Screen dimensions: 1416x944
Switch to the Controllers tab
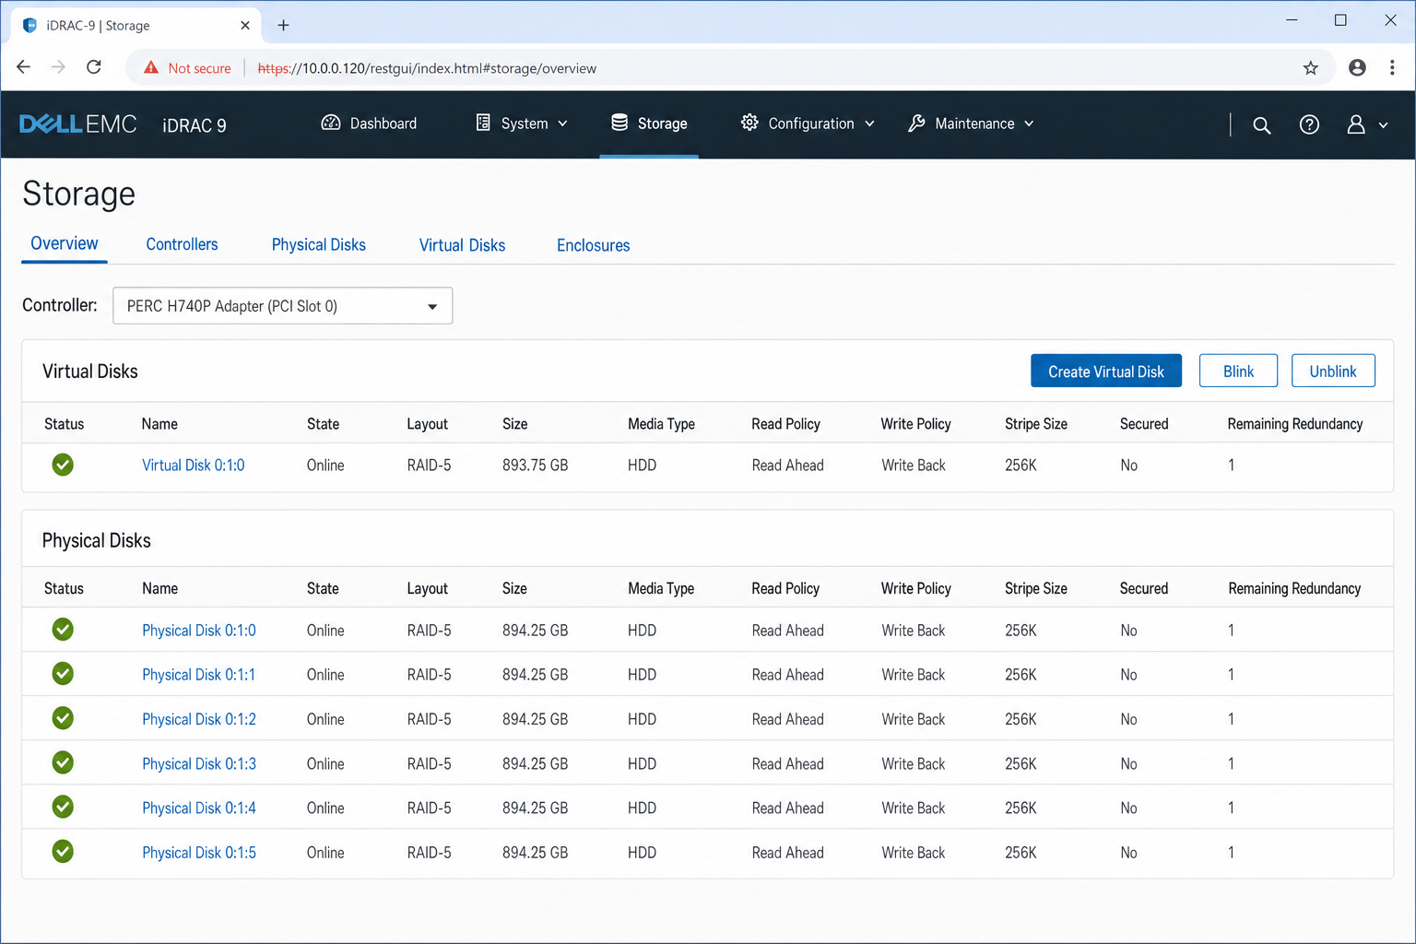pyautogui.click(x=182, y=244)
